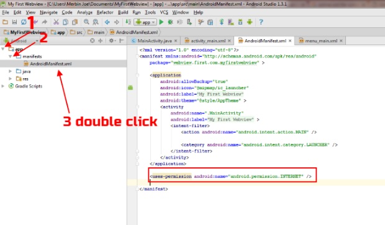Collapse the app module node

[x=3, y=49]
